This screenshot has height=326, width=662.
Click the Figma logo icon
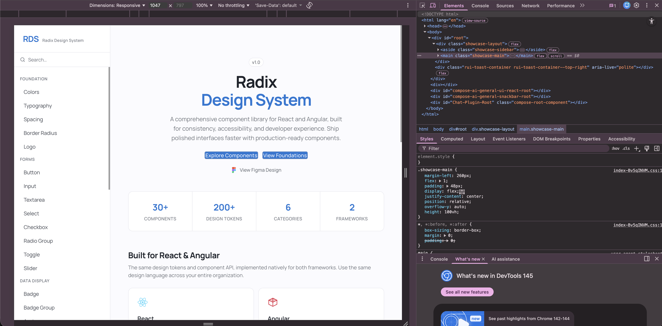click(234, 170)
